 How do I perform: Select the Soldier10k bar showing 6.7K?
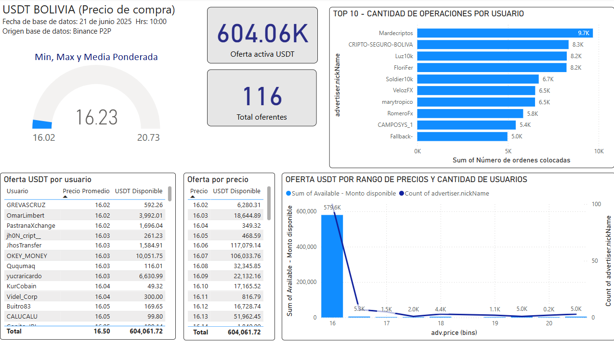click(x=478, y=79)
